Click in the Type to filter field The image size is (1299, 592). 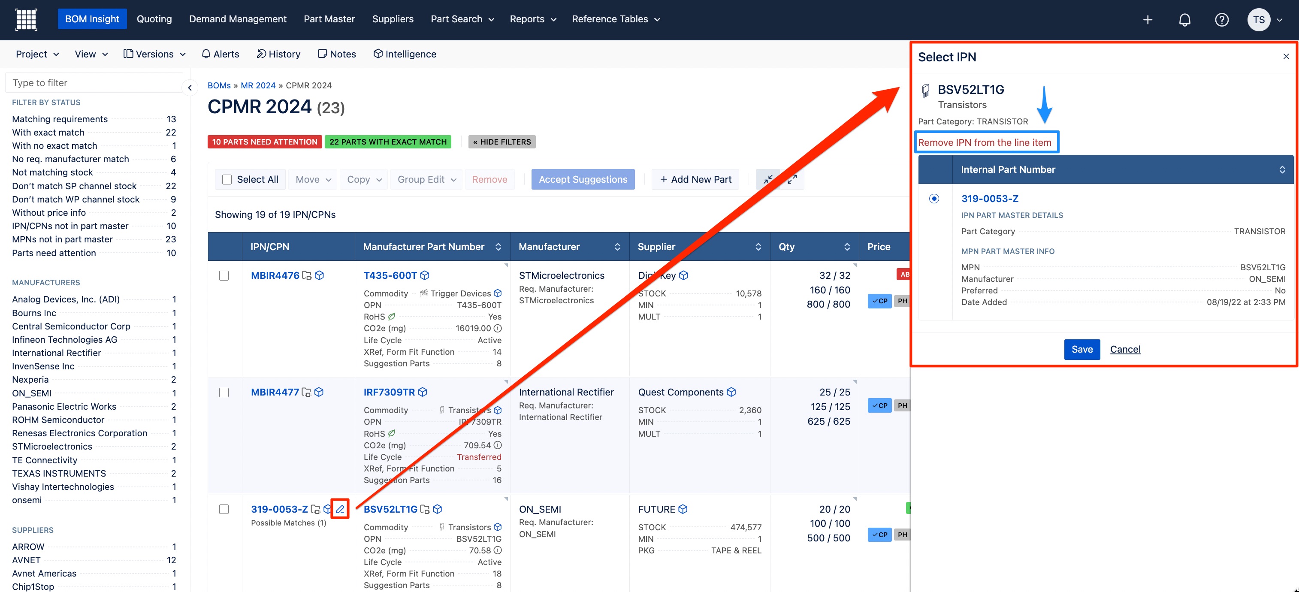[x=94, y=83]
